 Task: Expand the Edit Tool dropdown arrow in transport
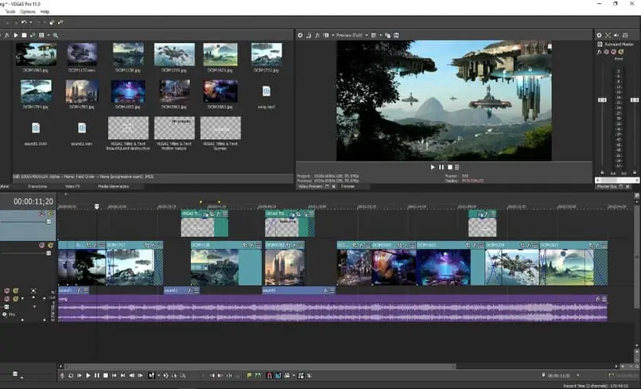(158, 375)
